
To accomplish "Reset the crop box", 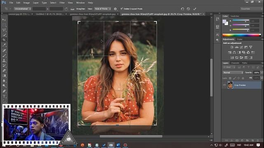I will pos(182,9).
